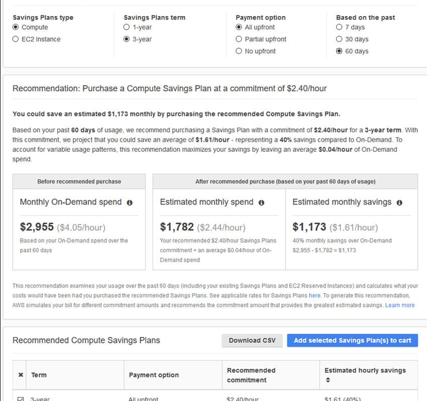Select Partial upfront payment option
The width and height of the screenshot is (427, 401).
(239, 39)
